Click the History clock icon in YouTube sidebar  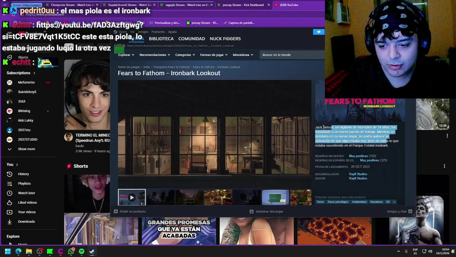[x=10, y=174]
